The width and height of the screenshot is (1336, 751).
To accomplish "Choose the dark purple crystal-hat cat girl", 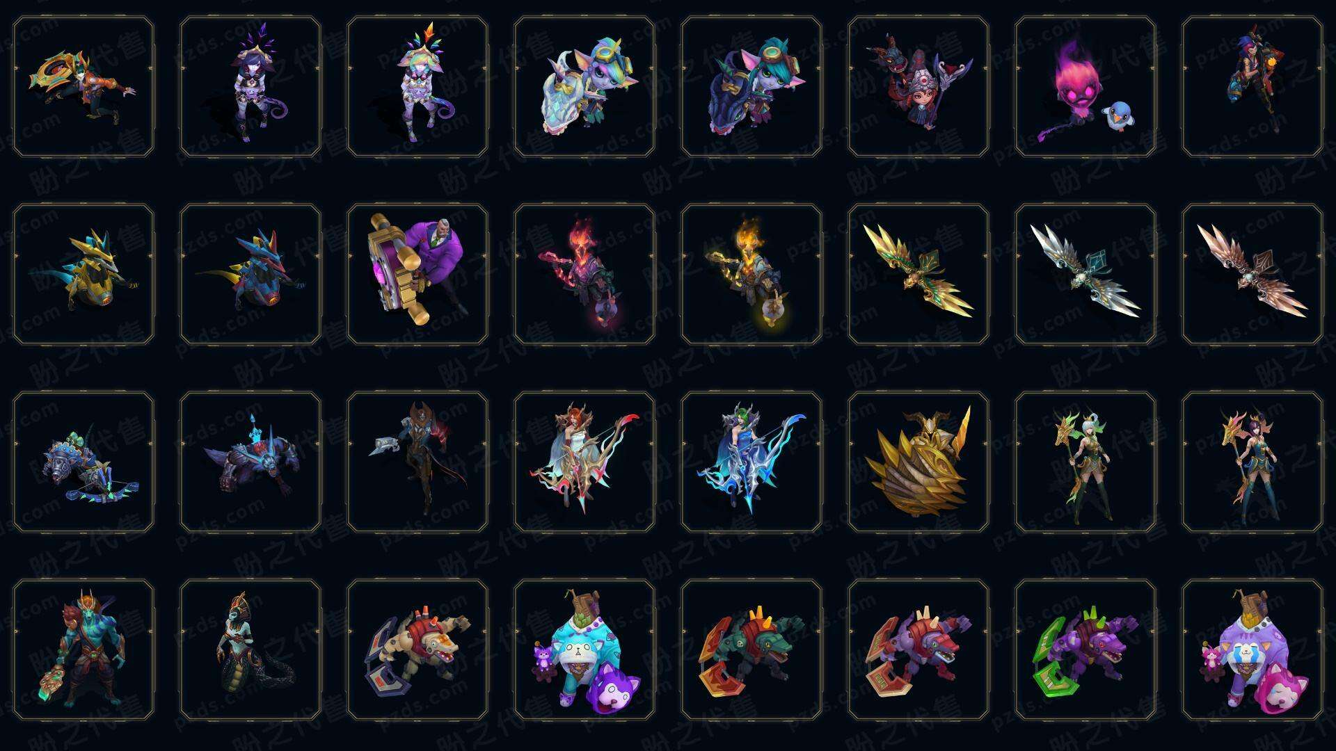I will 250,86.
